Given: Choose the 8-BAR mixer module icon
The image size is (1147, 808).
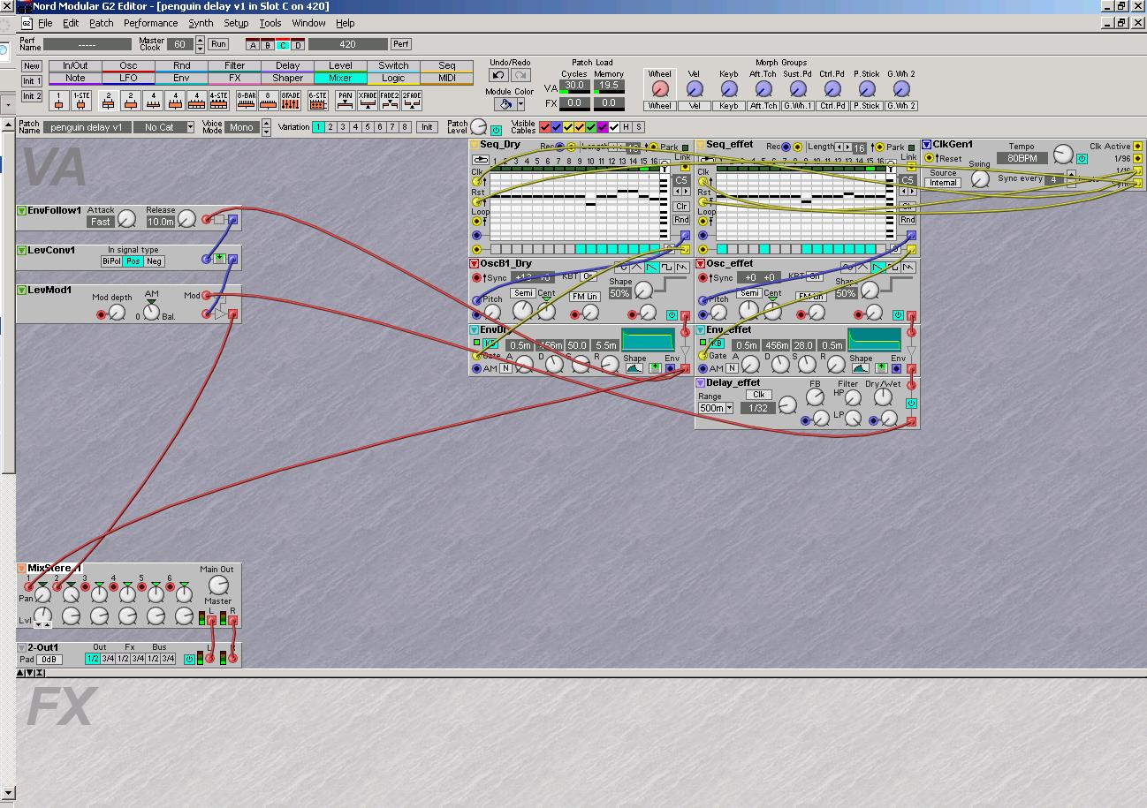Looking at the screenshot, I should [246, 101].
